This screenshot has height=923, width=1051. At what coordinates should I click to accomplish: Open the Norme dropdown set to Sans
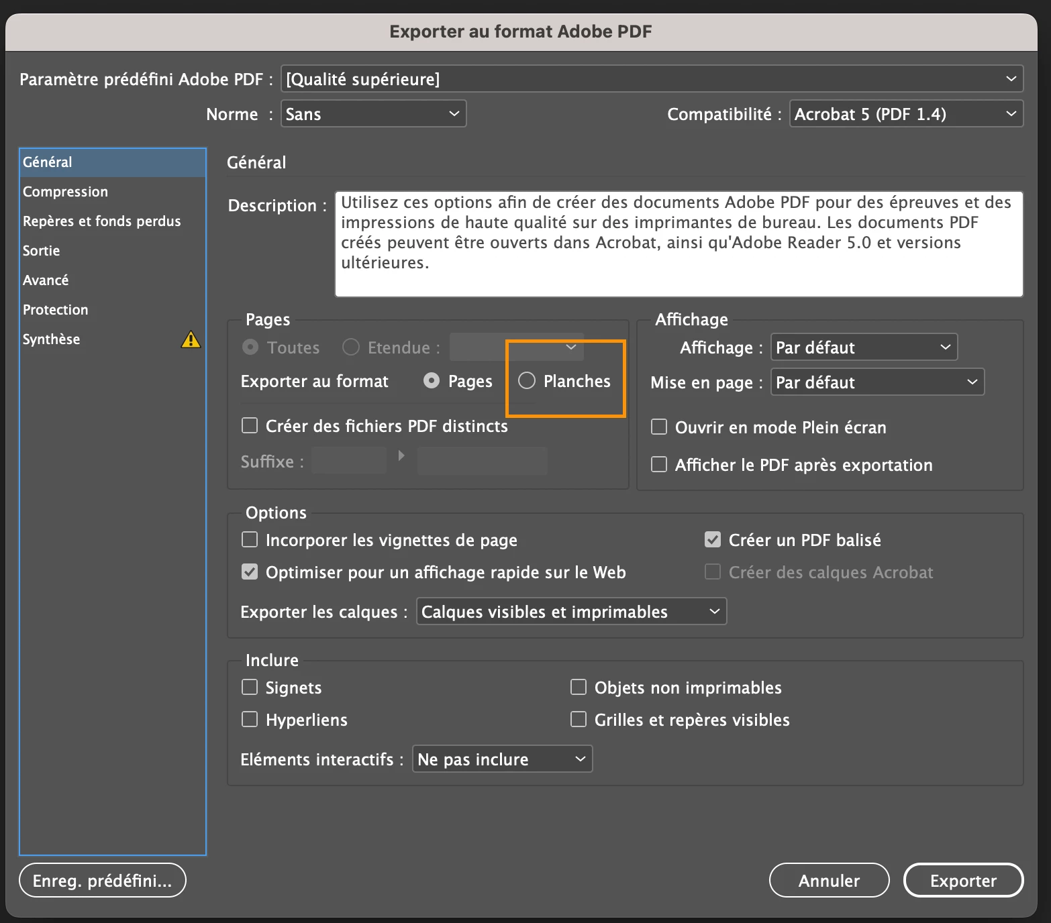[x=373, y=114]
